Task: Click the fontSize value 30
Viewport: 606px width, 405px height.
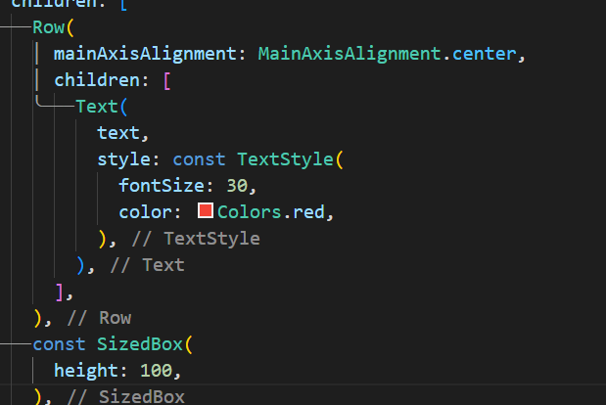Action: [x=237, y=186]
